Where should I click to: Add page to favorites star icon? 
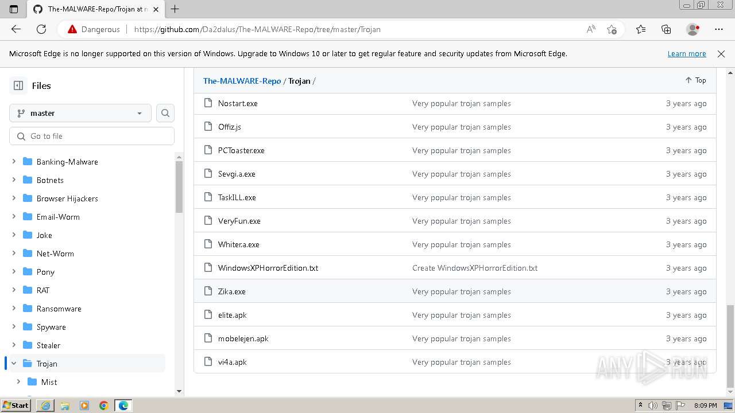612,29
